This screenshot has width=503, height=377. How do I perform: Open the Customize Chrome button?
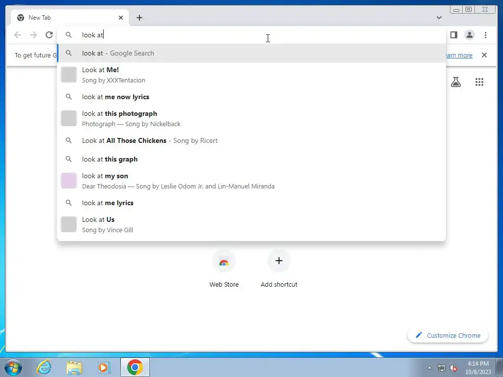[x=447, y=335]
